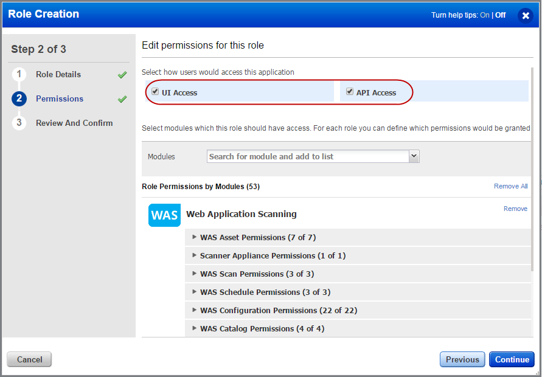
Task: Toggle help tips Off
Action: click(x=500, y=15)
